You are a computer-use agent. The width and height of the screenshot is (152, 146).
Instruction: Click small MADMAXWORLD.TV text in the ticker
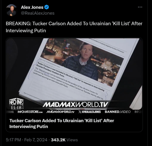click(60, 112)
